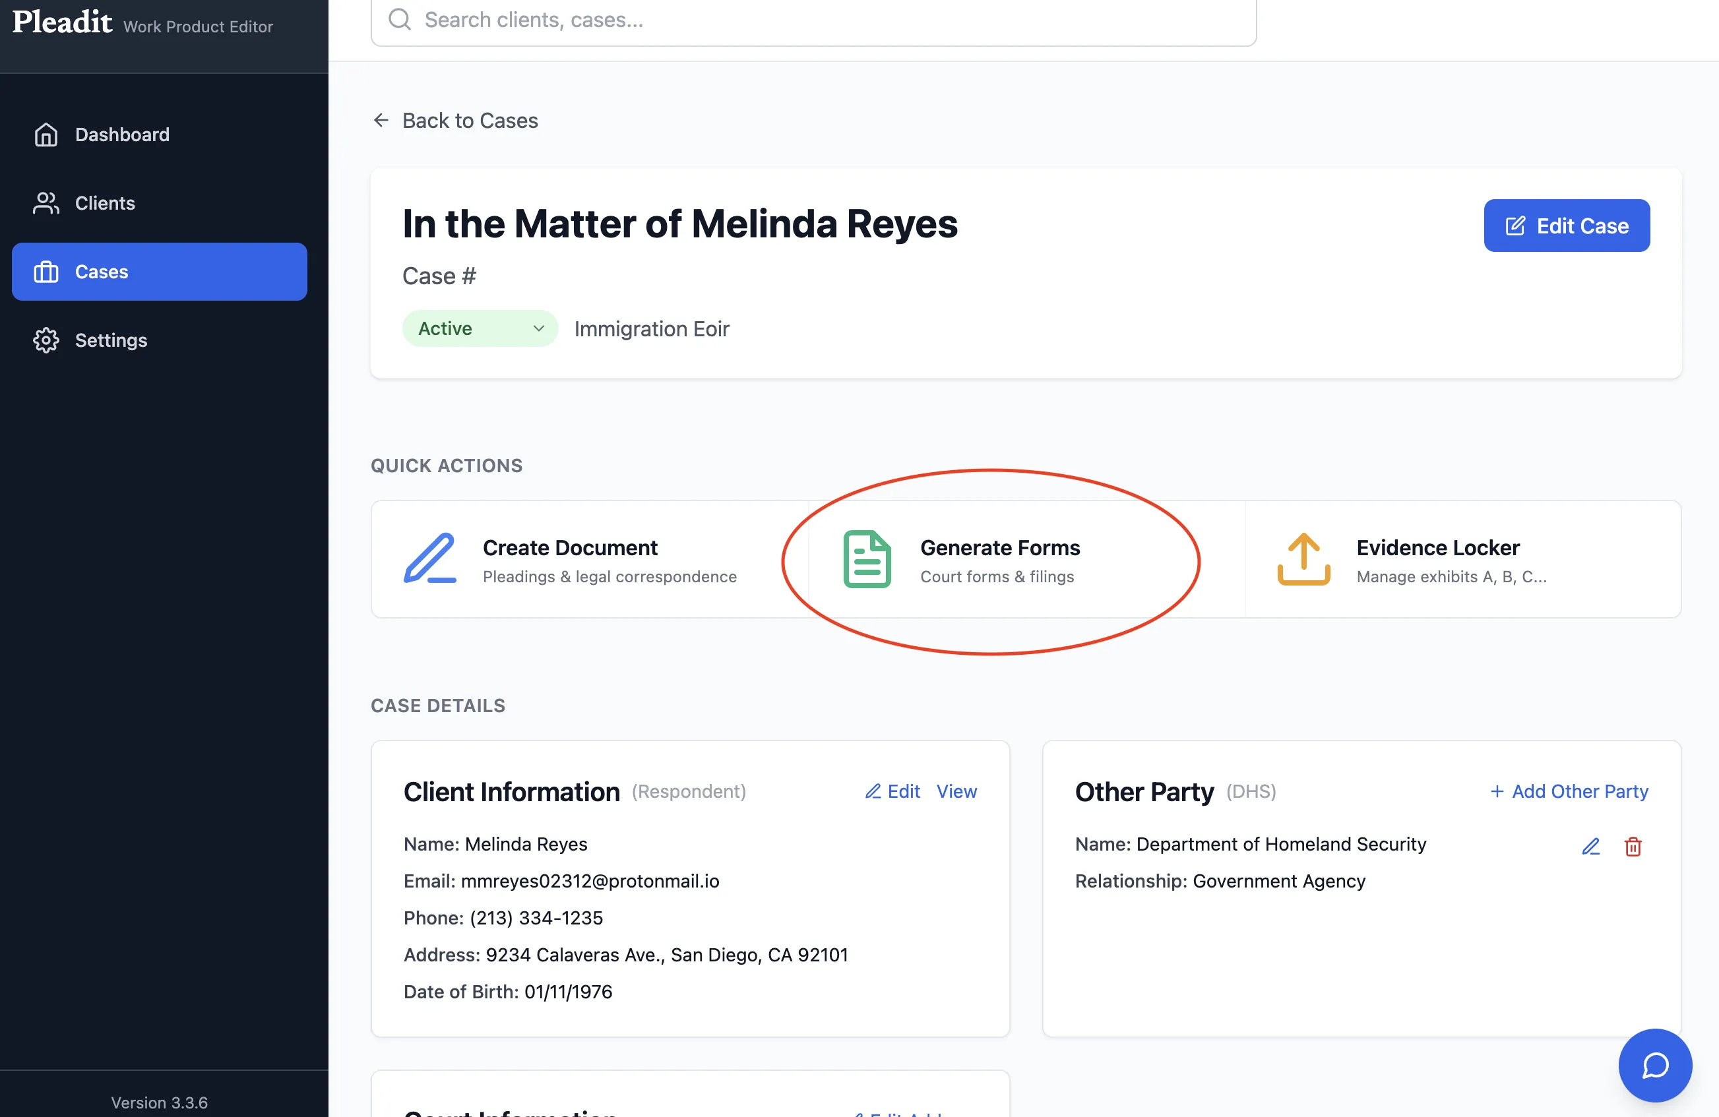Screen dimensions: 1719x1117
Task: Edit Department of Homeland Security party
Action: click(x=1591, y=846)
